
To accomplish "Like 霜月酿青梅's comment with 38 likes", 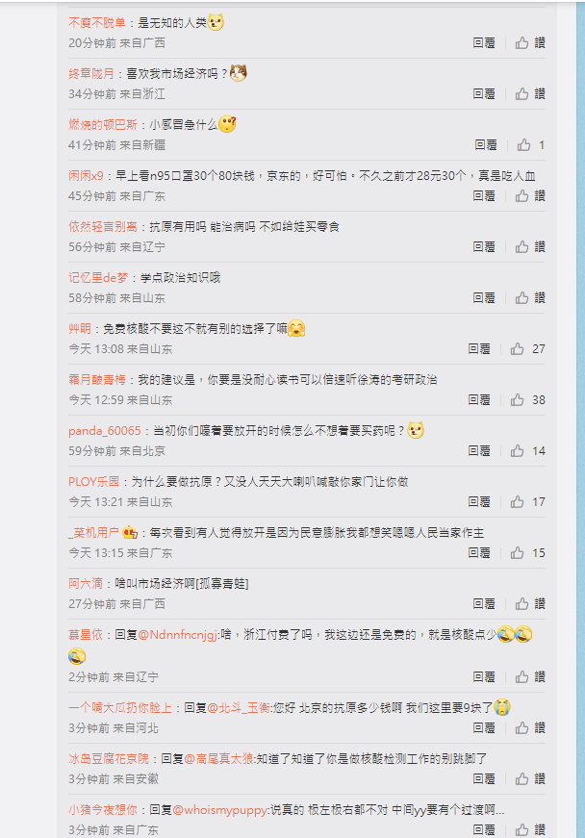I will click(x=517, y=400).
